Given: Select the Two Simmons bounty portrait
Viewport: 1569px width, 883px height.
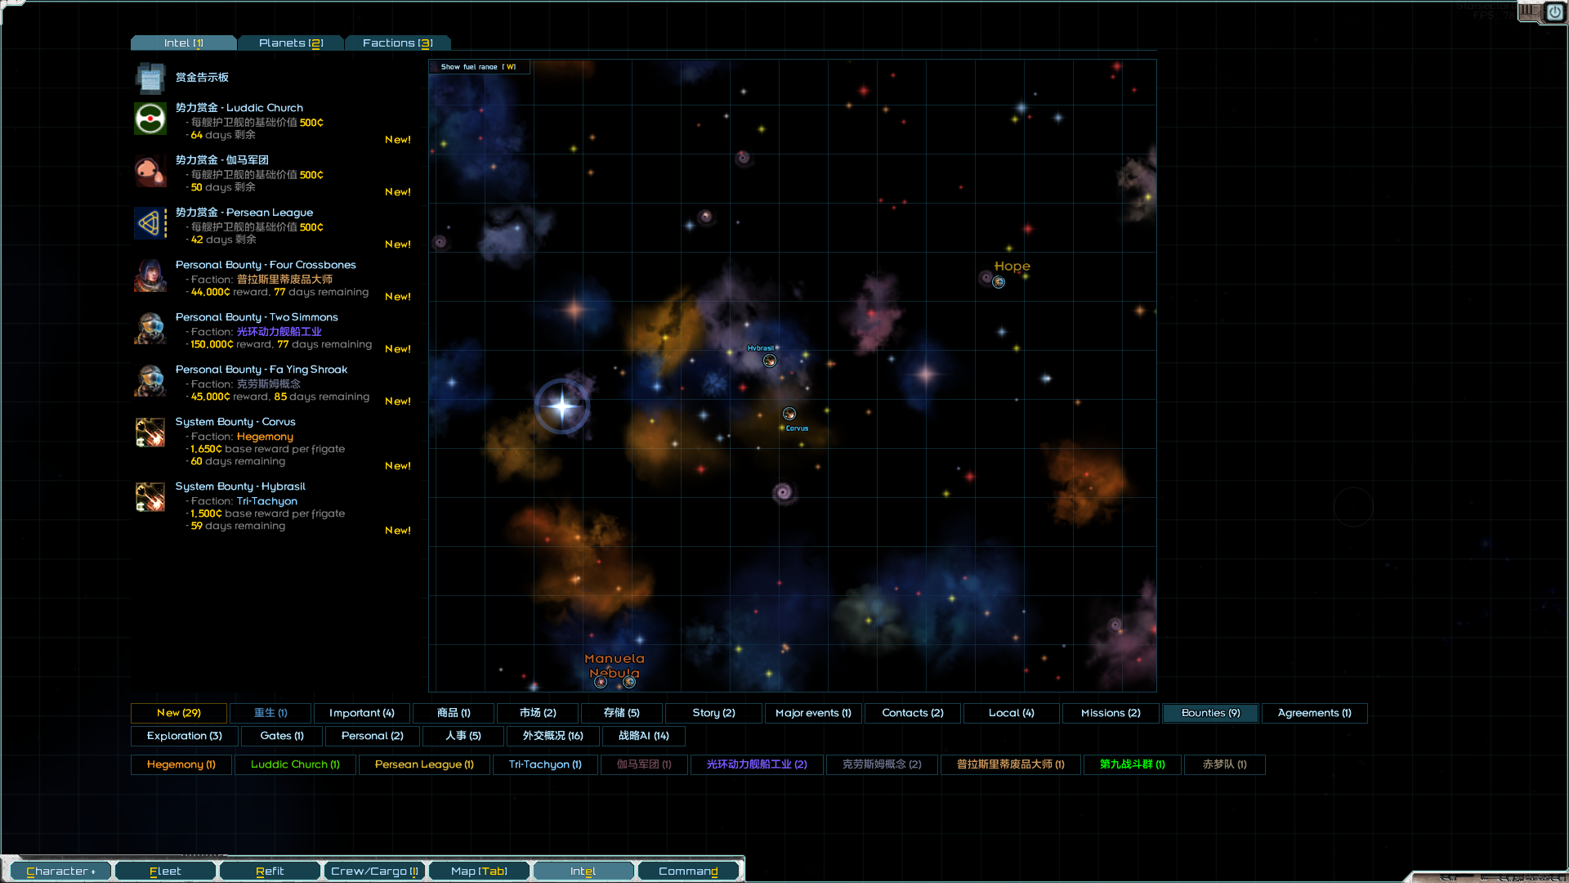Looking at the screenshot, I should point(150,329).
